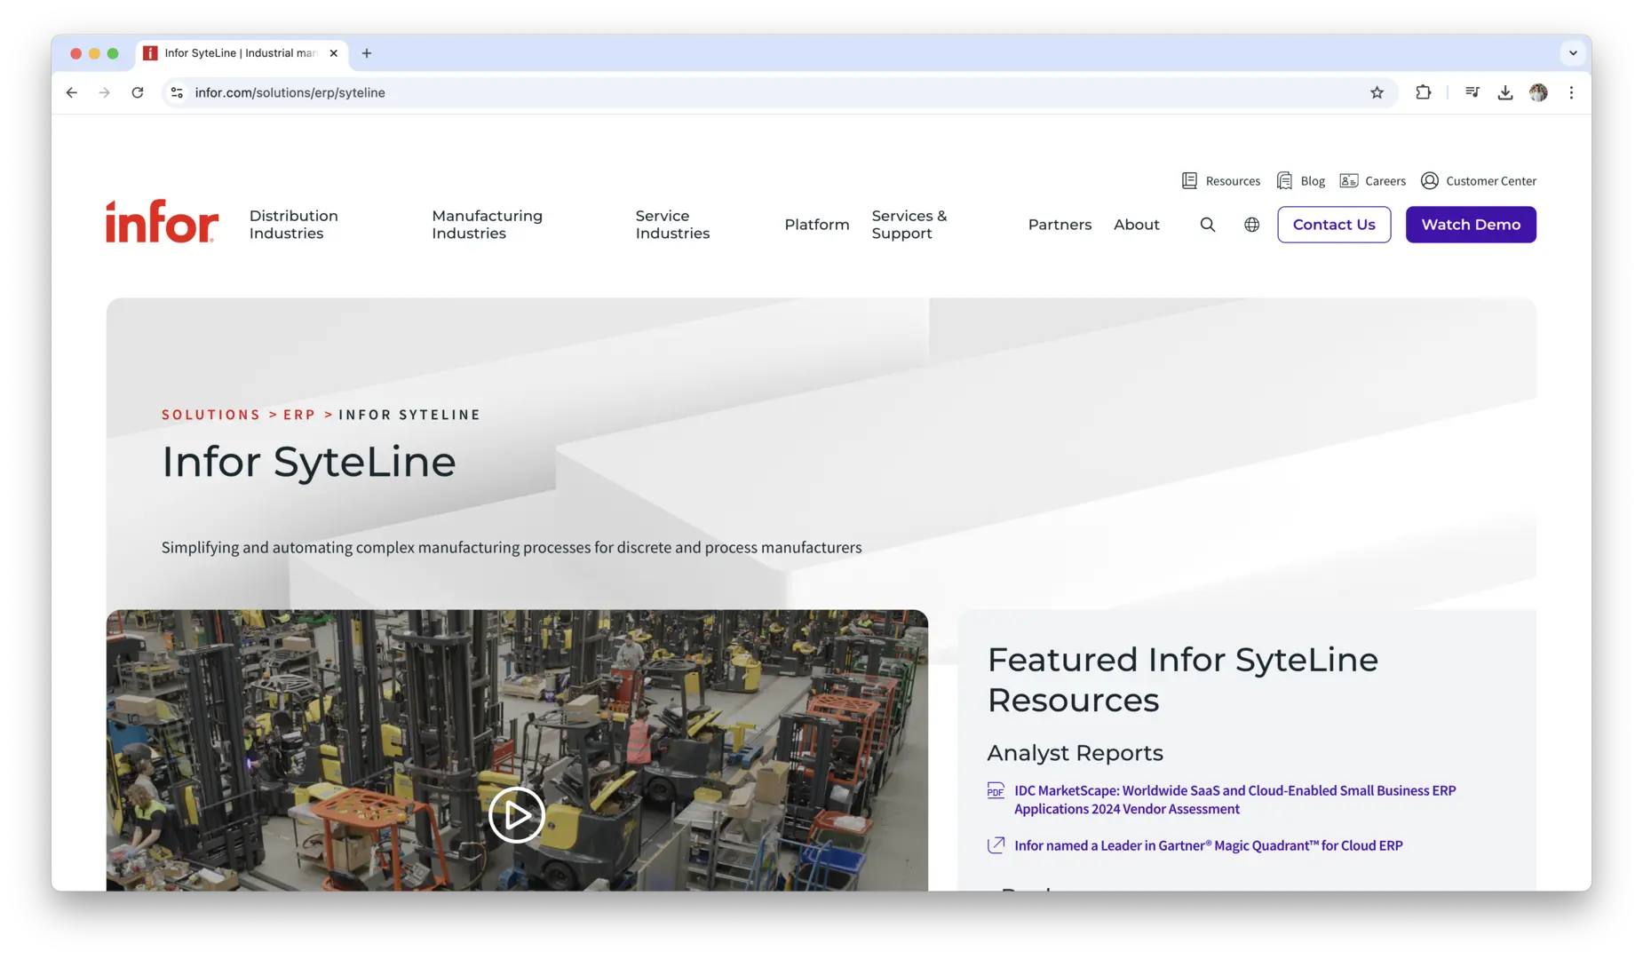The image size is (1643, 959).
Task: Open the Chrome three-dot menu
Action: pos(1571,92)
